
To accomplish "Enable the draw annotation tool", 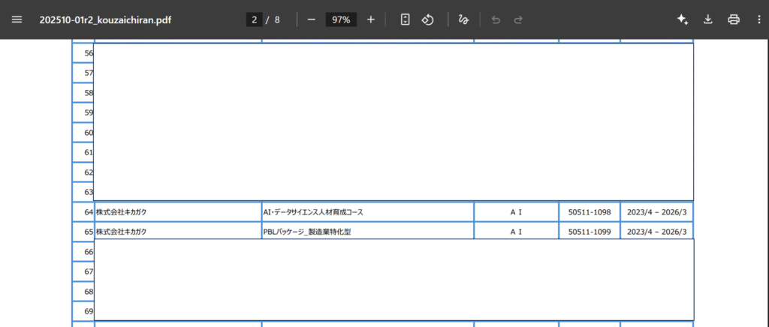I will [463, 19].
